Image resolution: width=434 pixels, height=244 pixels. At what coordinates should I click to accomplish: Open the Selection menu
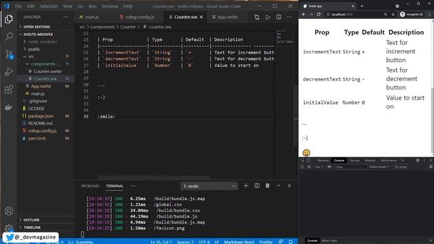49,6
